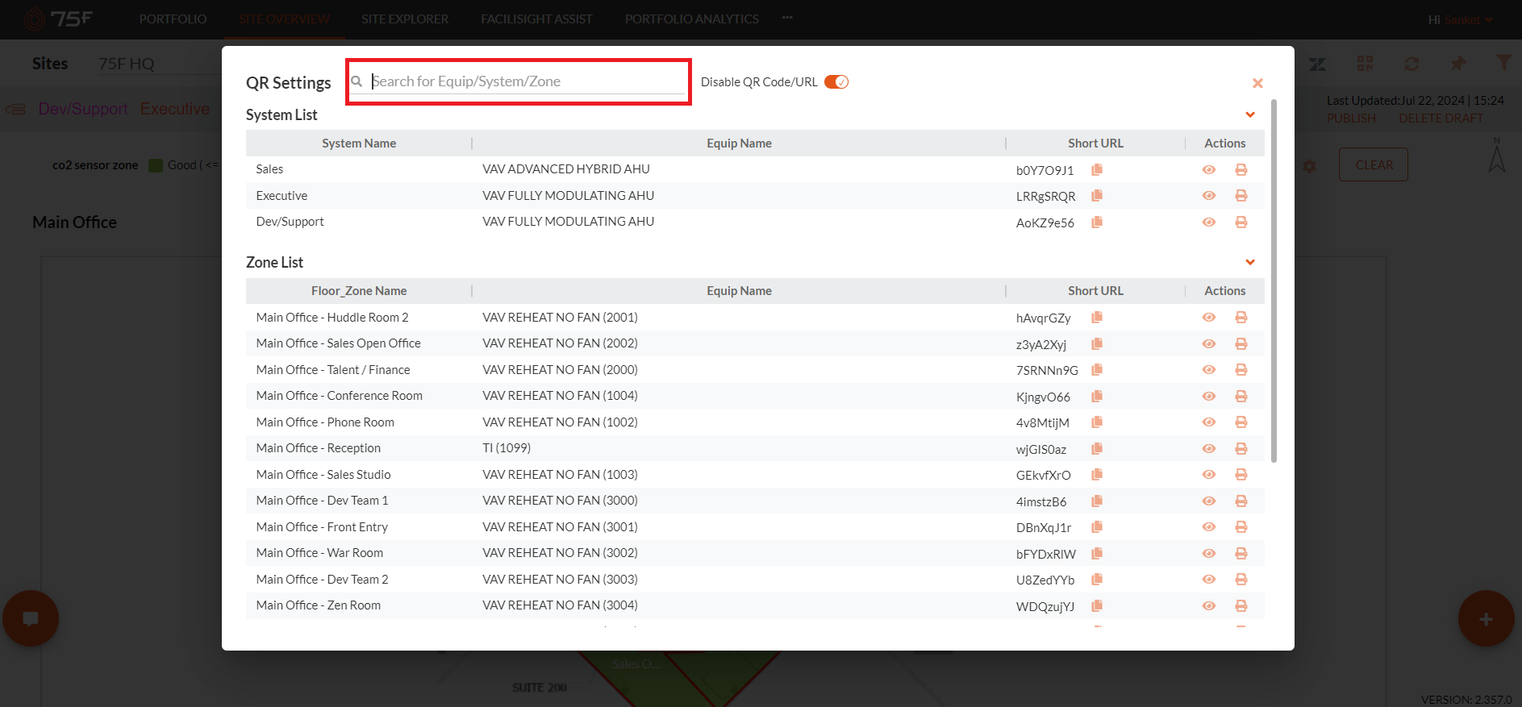View QR code for Conference Room

point(1208,396)
